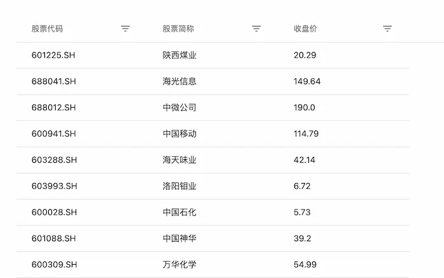
Task: Click closing price 190.0 cell
Action: point(304,108)
